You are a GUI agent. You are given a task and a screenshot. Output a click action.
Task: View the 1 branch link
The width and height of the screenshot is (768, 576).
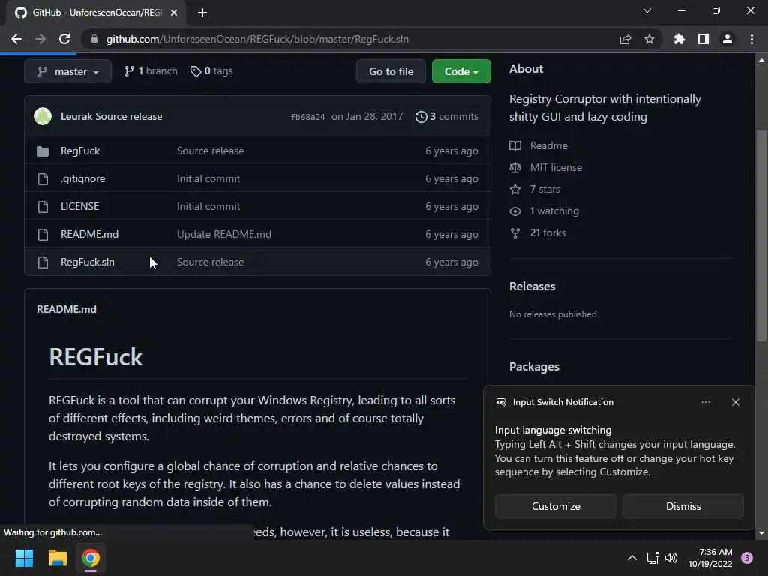tap(151, 71)
